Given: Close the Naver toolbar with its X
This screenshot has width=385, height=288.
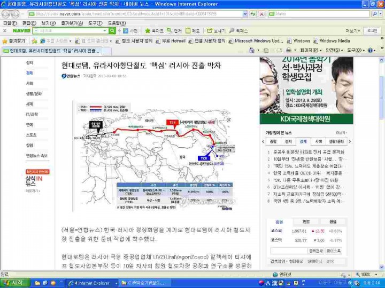Looking at the screenshot, I should [5, 31].
